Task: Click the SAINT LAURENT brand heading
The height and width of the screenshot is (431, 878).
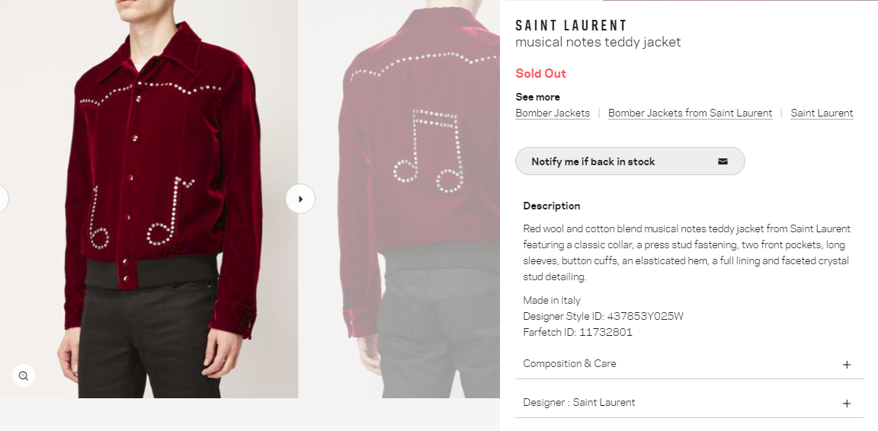Action: [571, 26]
